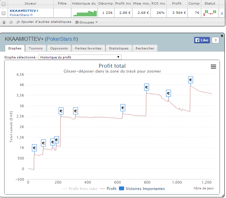Click the Facebook like count bubble

click(215, 40)
